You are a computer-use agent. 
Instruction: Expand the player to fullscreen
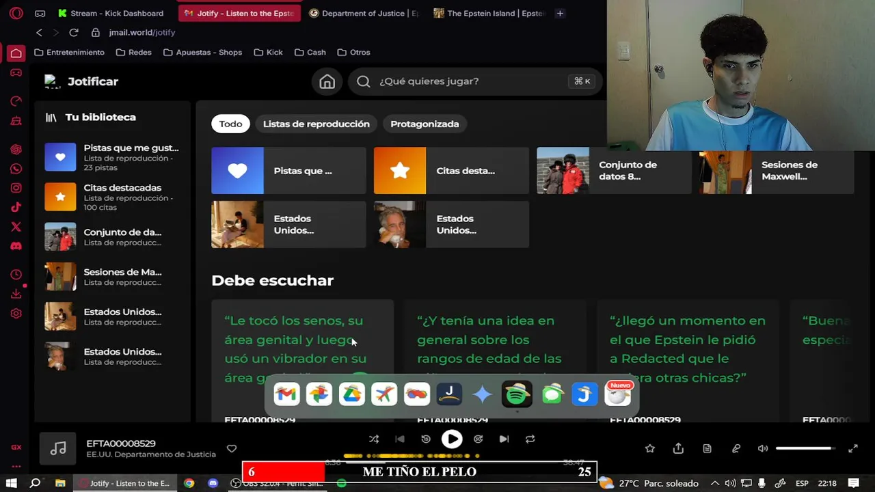[853, 448]
